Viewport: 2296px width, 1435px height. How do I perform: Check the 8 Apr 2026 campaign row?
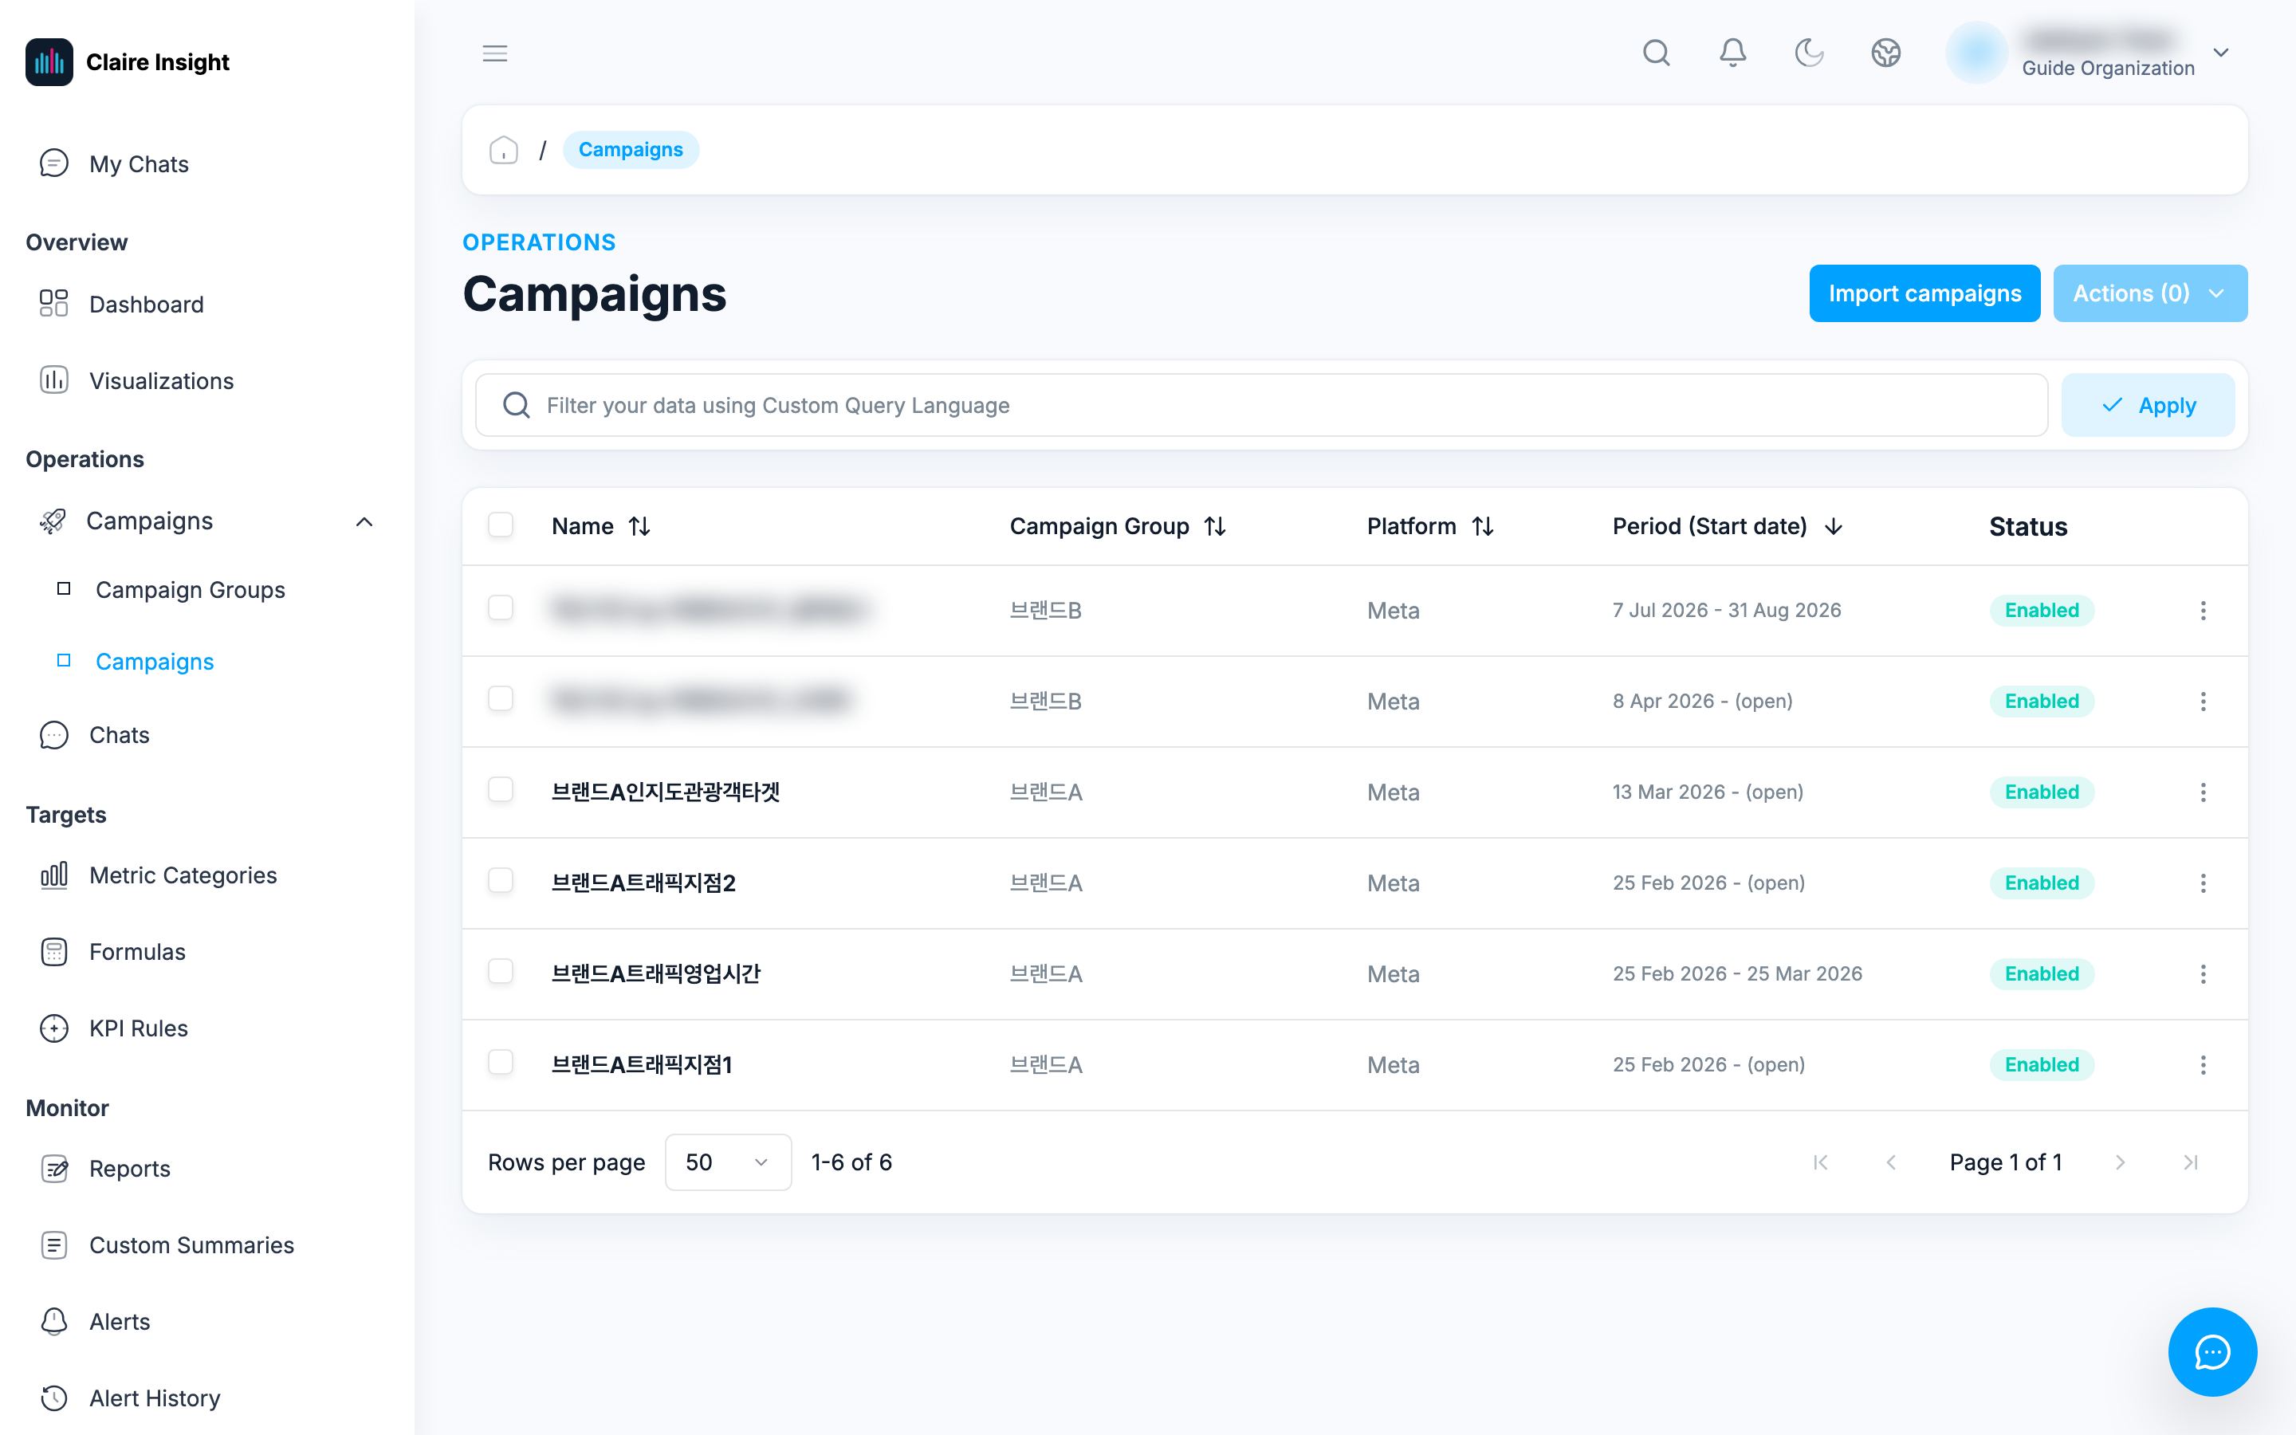coord(500,698)
